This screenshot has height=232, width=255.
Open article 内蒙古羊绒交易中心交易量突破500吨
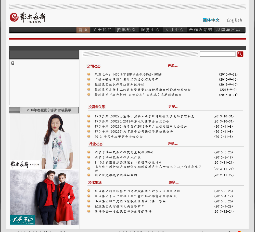124,152
